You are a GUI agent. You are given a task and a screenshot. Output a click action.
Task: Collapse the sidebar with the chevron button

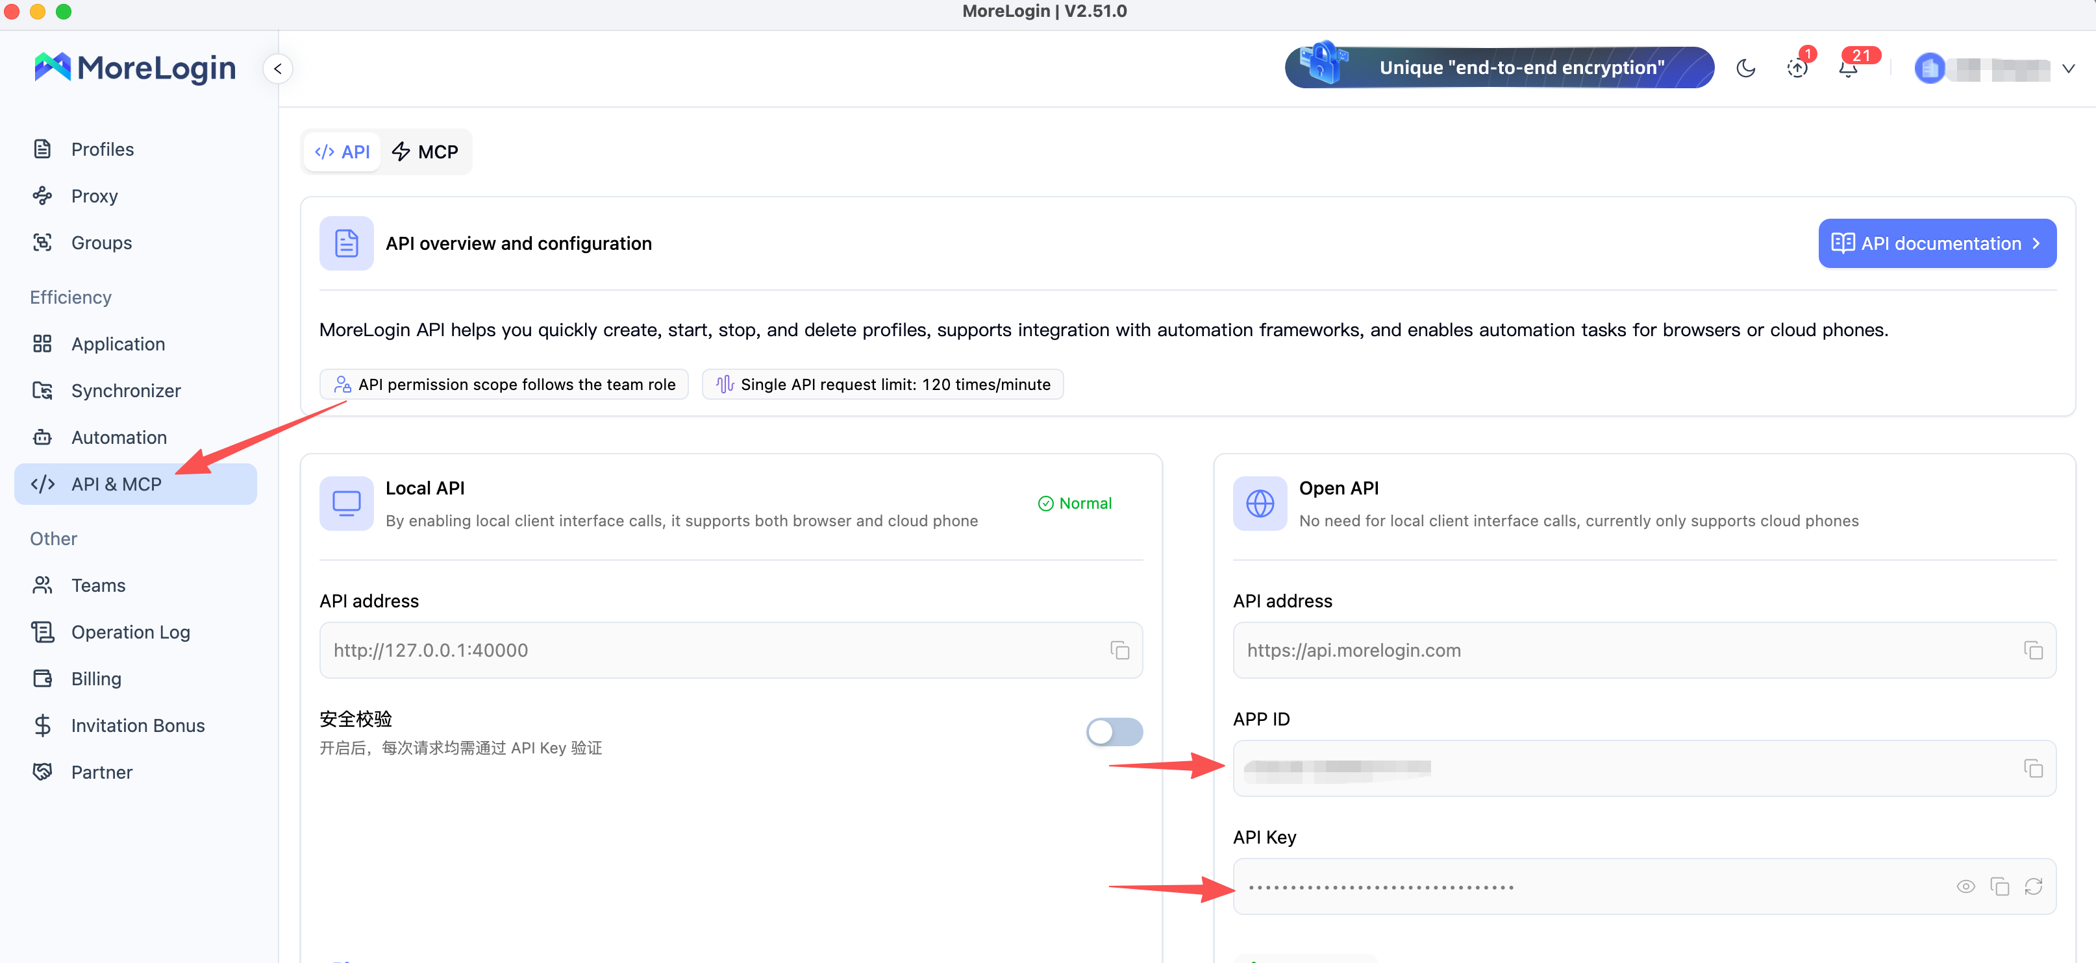tap(277, 68)
